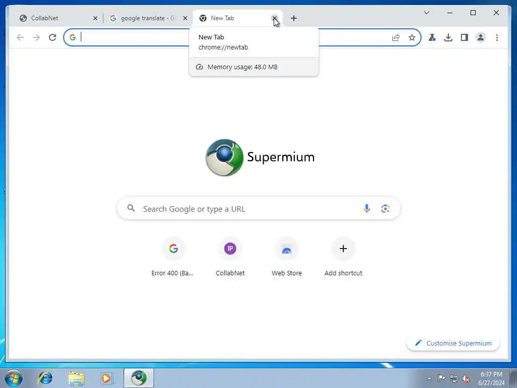Screen dimensions: 517x388
Task: Search by image with the Lens icon
Action: click(x=385, y=209)
